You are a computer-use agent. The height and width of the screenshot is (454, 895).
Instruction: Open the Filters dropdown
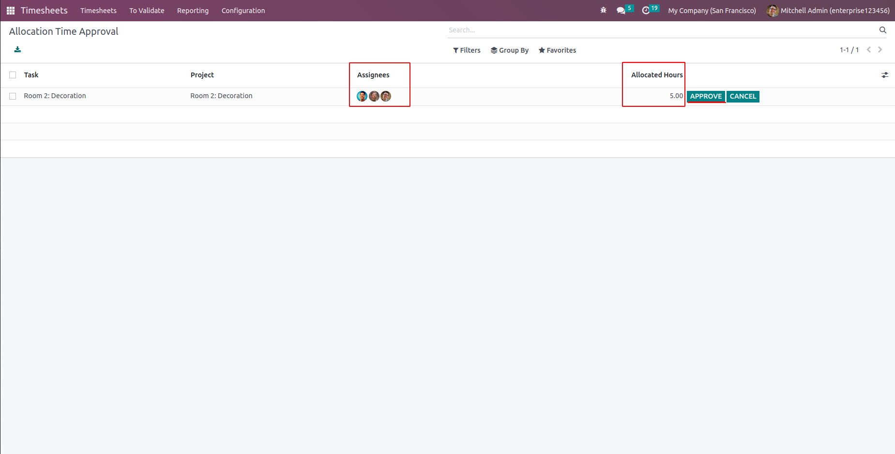(x=467, y=50)
